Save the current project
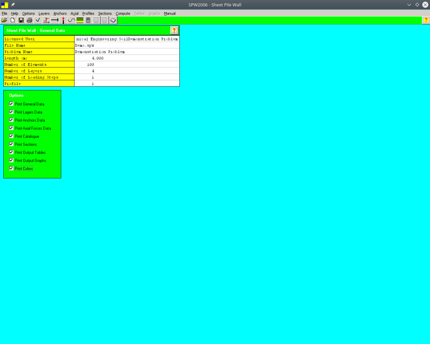The height and width of the screenshot is (344, 430). (x=21, y=20)
